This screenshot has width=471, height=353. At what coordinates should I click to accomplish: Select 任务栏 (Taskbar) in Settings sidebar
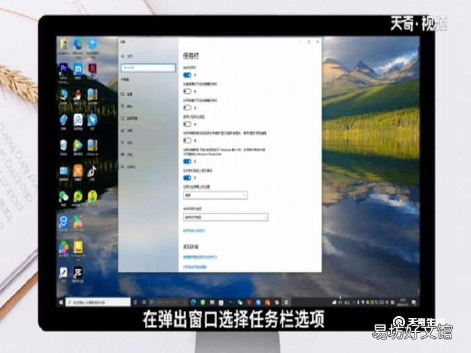tap(129, 167)
